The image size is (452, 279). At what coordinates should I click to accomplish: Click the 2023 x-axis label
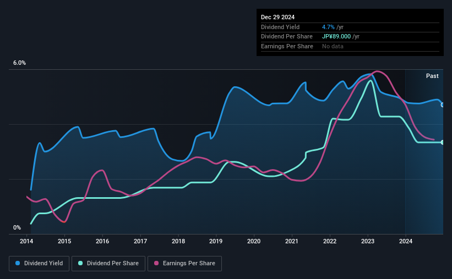[368, 241]
